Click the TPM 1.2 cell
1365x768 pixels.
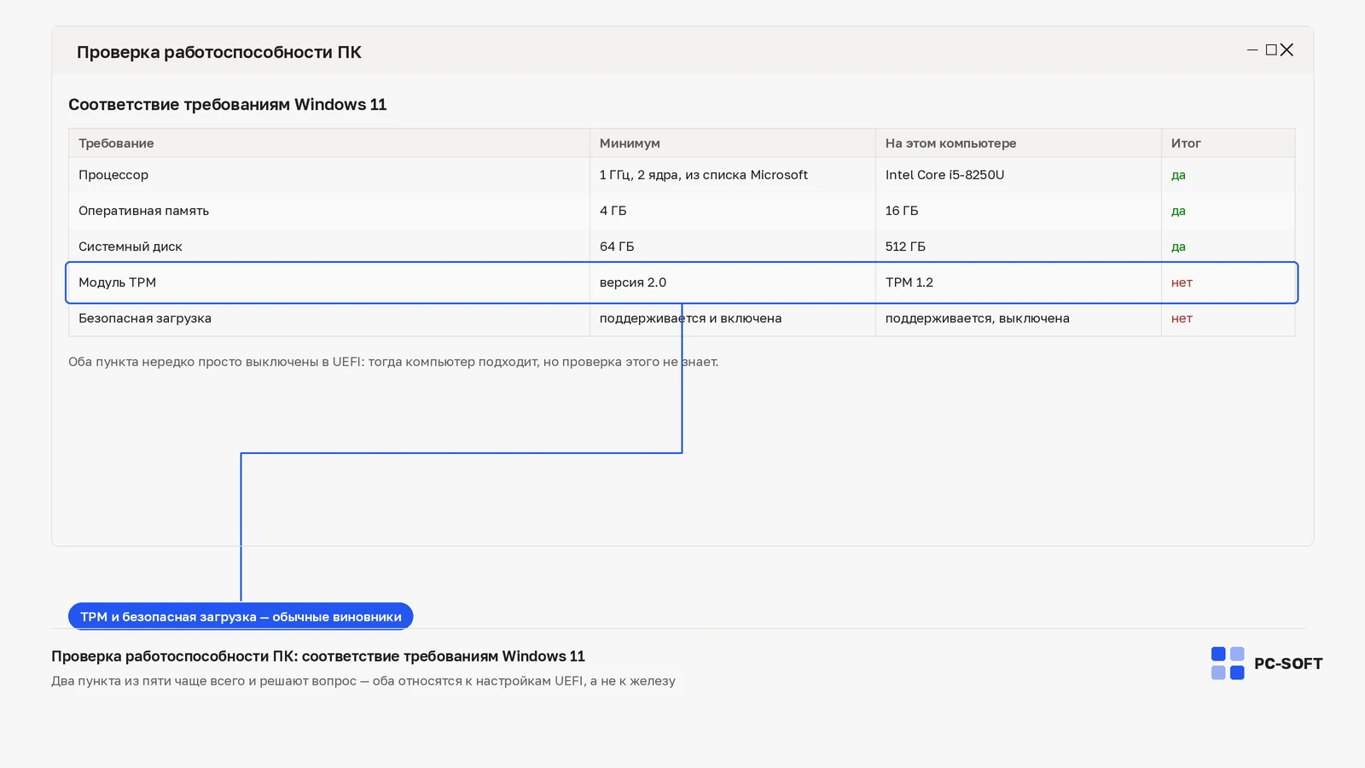[x=1019, y=282]
